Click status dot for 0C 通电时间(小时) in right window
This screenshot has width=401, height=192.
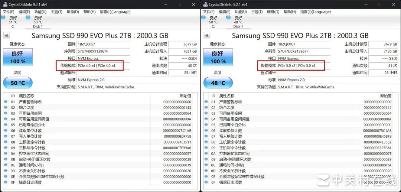[x=206, y=165]
